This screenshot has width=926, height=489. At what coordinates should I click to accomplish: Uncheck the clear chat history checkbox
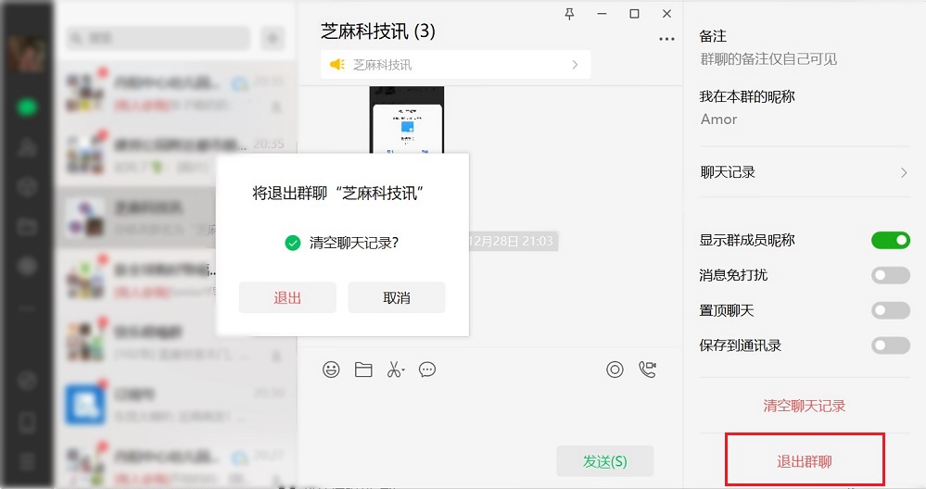(x=292, y=243)
